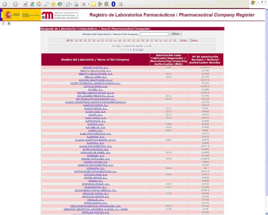268x215 pixels.
Task: Click authorisation number 4.254-E cell
Action: pyautogui.click(x=205, y=67)
